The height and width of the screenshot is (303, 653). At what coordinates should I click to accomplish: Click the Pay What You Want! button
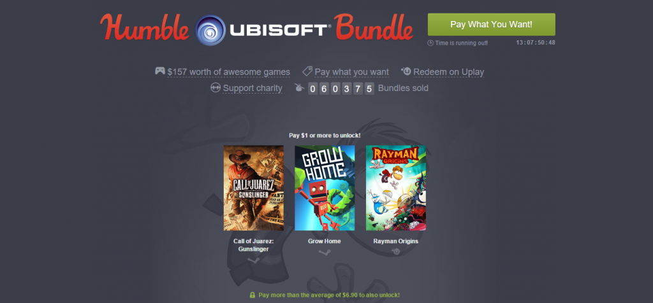pos(492,25)
